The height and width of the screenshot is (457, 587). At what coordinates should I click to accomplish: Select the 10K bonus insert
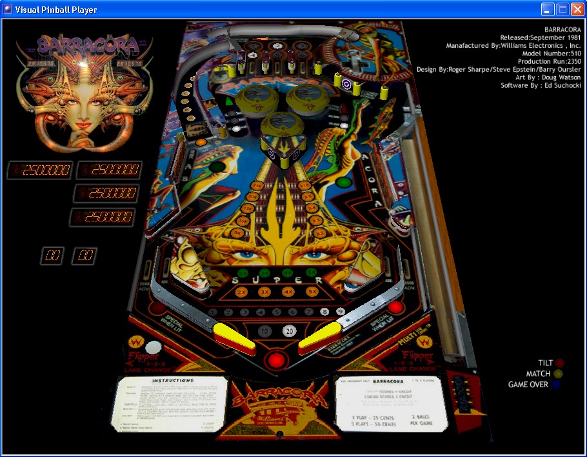[243, 221]
